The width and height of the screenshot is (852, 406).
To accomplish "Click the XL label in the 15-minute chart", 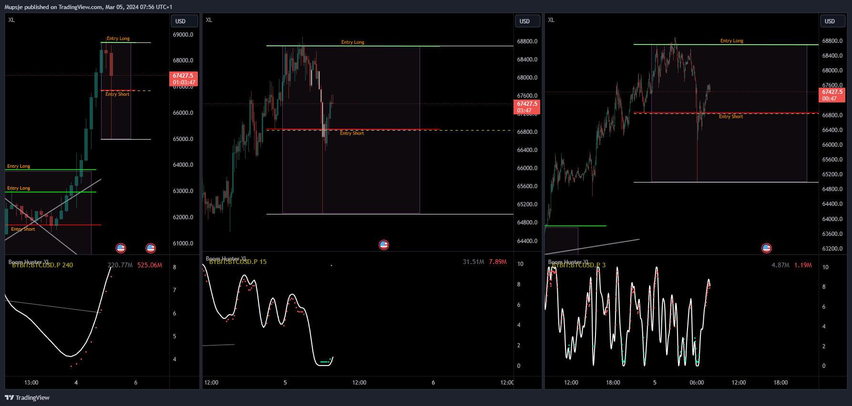I will [209, 20].
